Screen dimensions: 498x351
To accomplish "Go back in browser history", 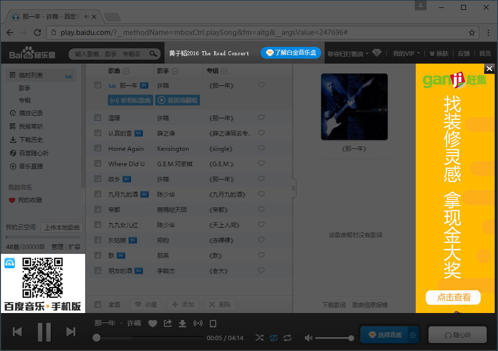I will tap(10, 33).
